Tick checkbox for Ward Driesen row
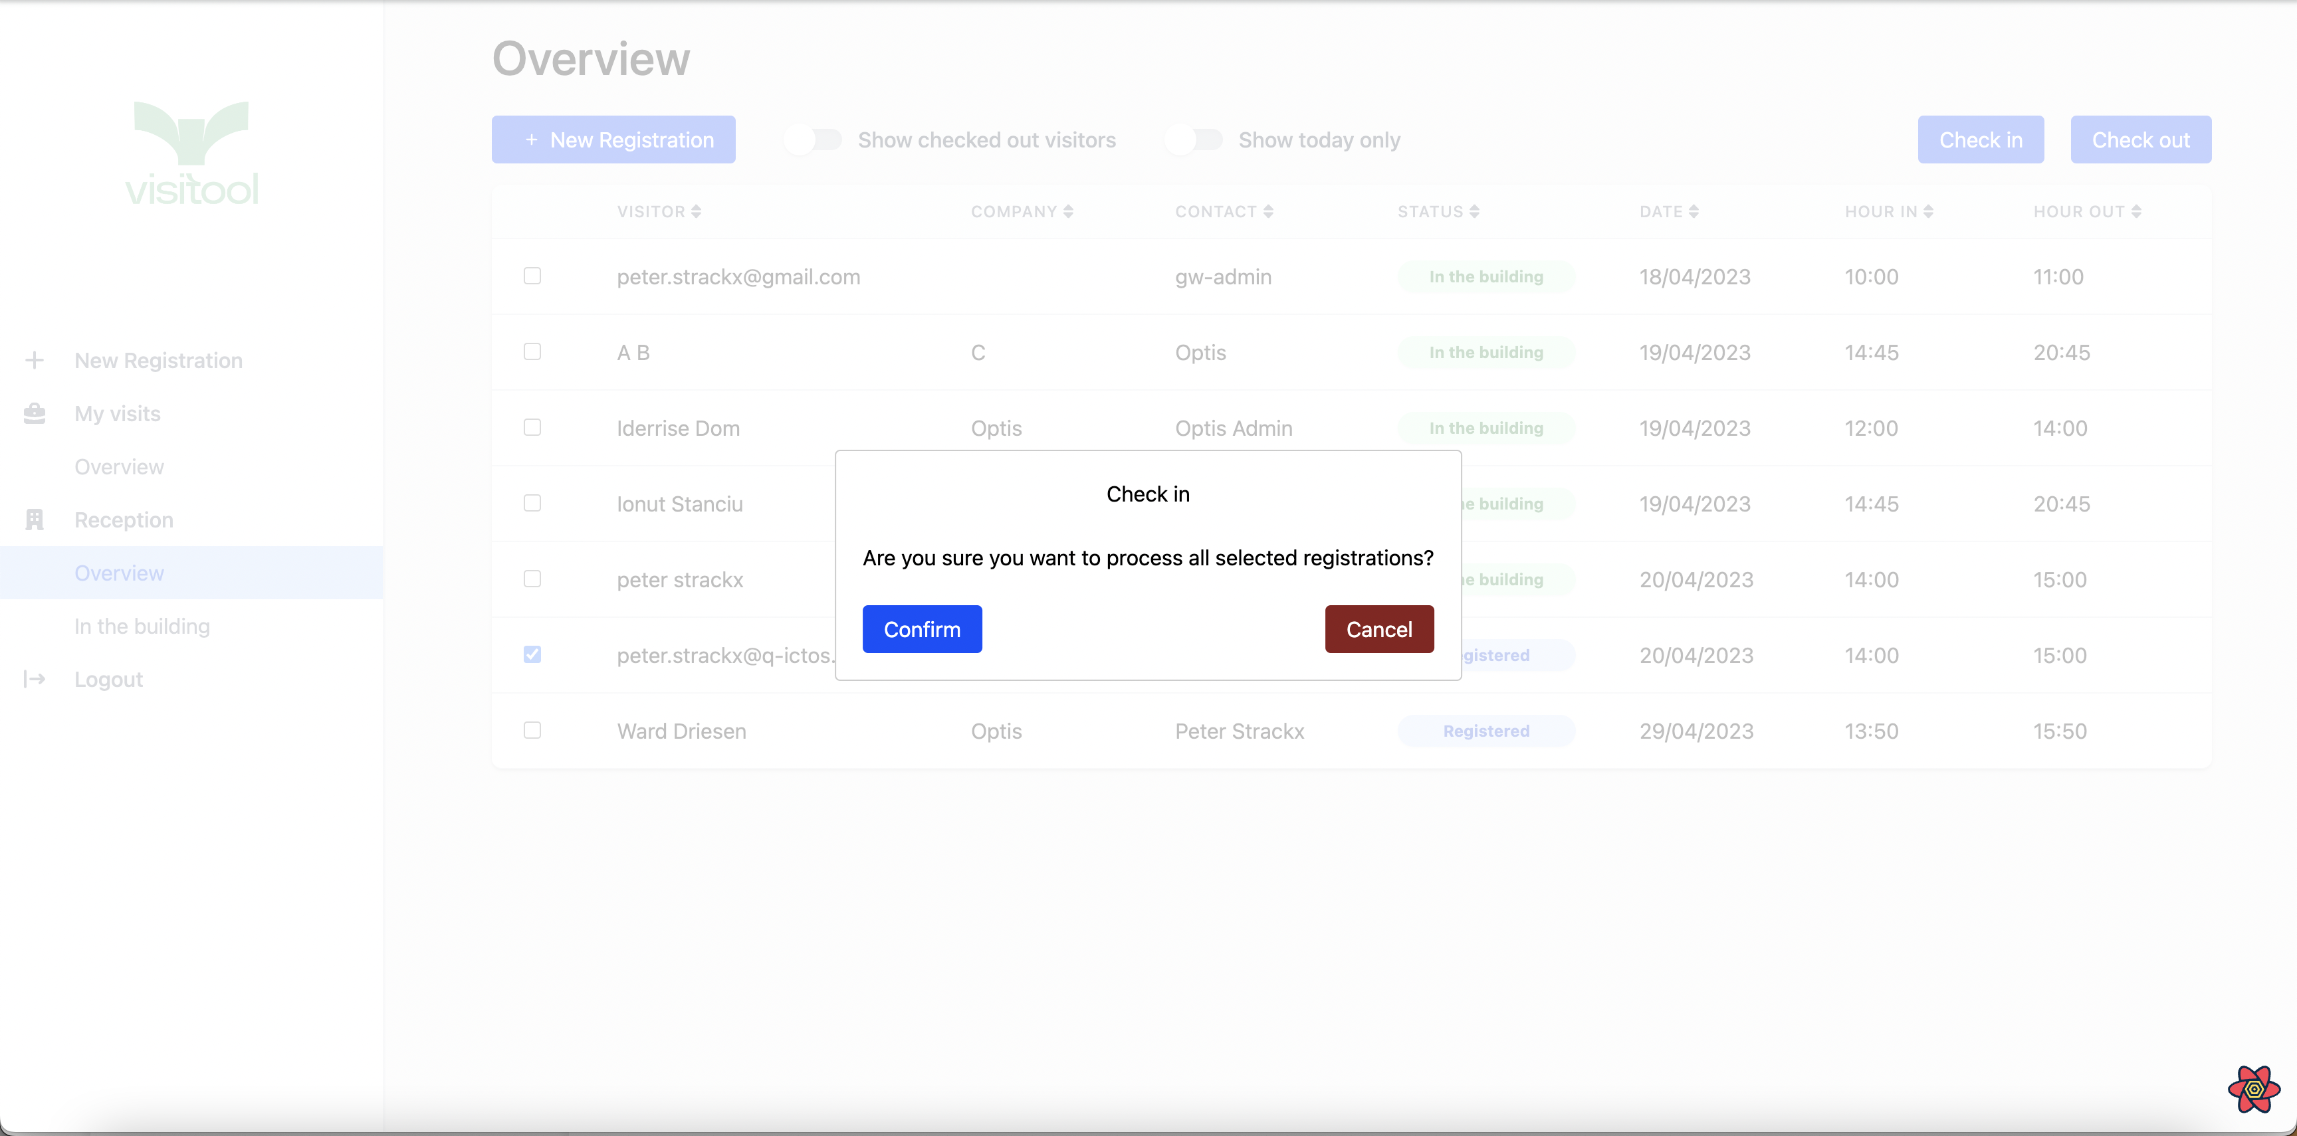Image resolution: width=2297 pixels, height=1136 pixels. point(532,731)
